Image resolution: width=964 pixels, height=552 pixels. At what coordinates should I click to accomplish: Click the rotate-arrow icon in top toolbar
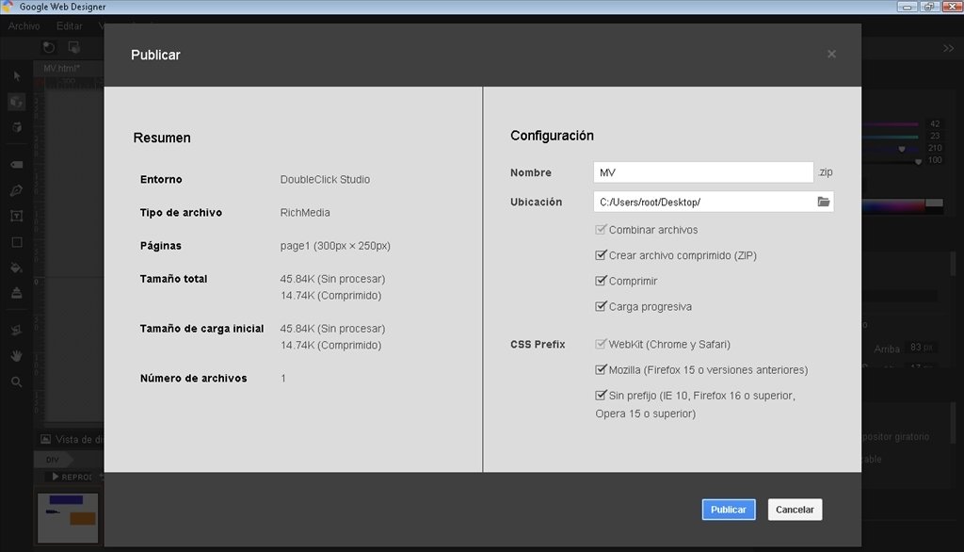click(49, 47)
